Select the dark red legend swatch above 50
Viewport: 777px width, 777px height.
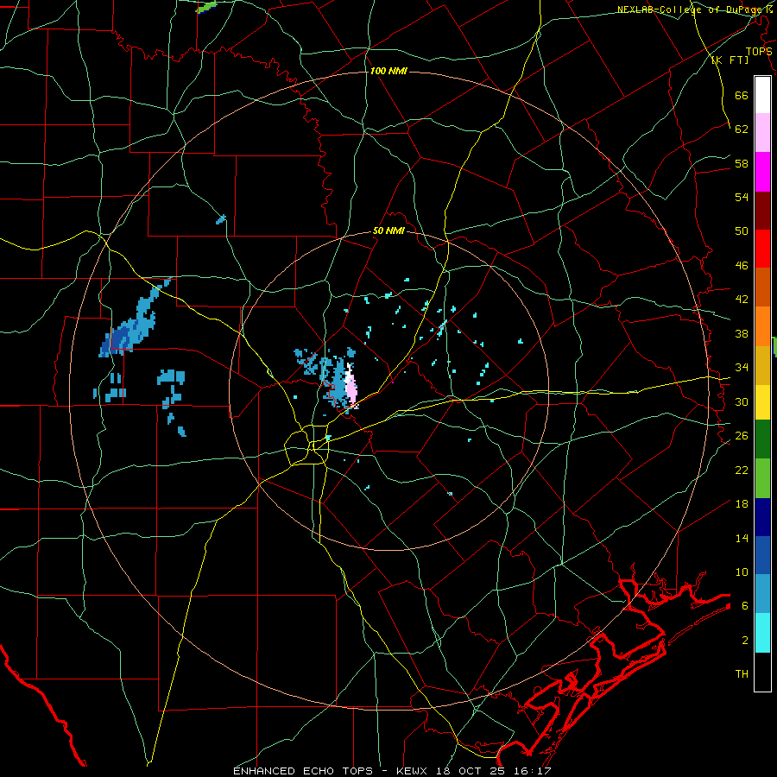click(762, 210)
